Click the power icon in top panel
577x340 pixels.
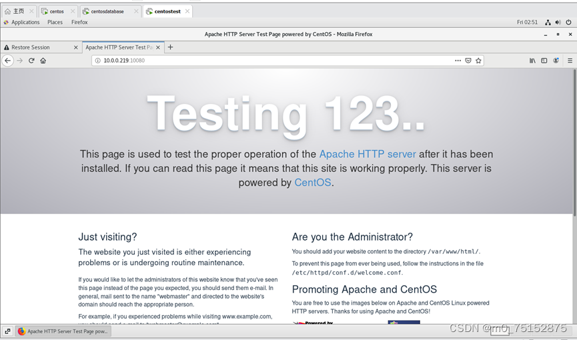pyautogui.click(x=568, y=22)
